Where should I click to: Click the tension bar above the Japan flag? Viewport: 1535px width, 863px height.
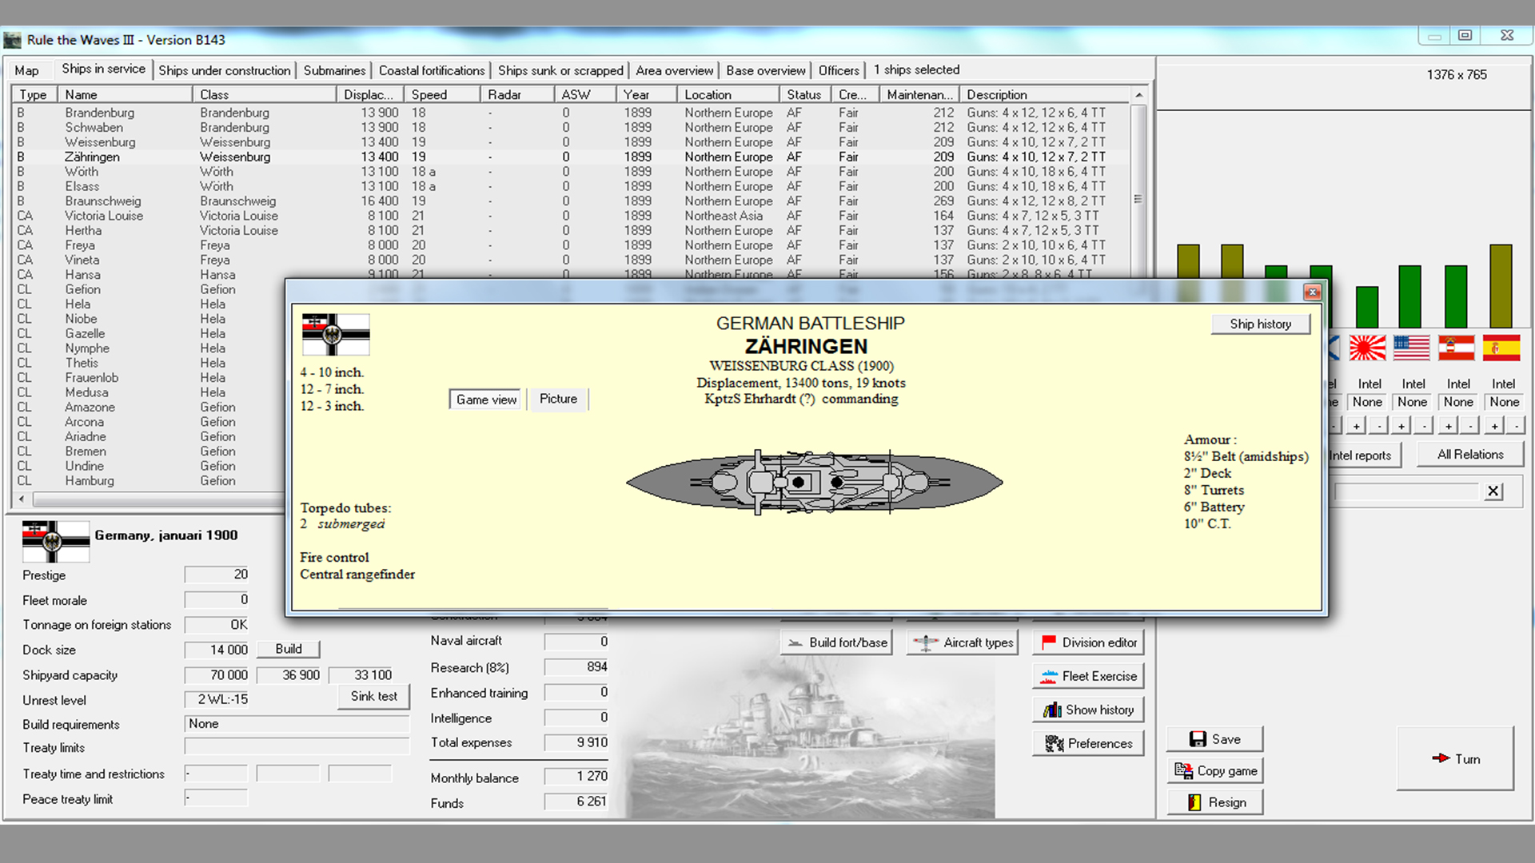(x=1367, y=307)
